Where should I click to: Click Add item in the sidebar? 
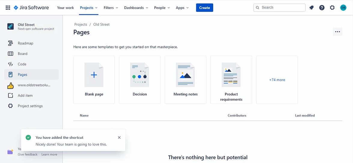click(25, 95)
